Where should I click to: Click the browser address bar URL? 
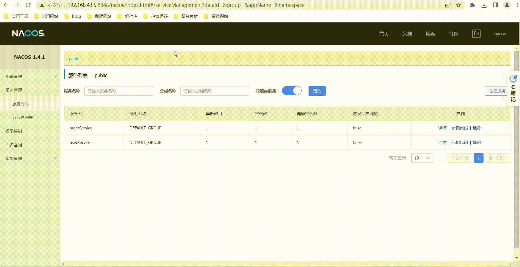coord(188,5)
